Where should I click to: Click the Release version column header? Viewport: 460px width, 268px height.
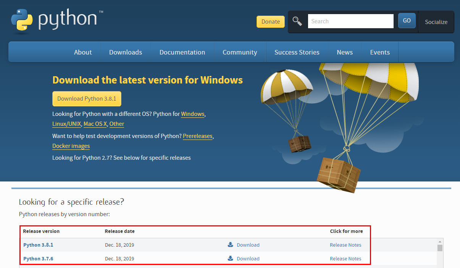tap(41, 231)
